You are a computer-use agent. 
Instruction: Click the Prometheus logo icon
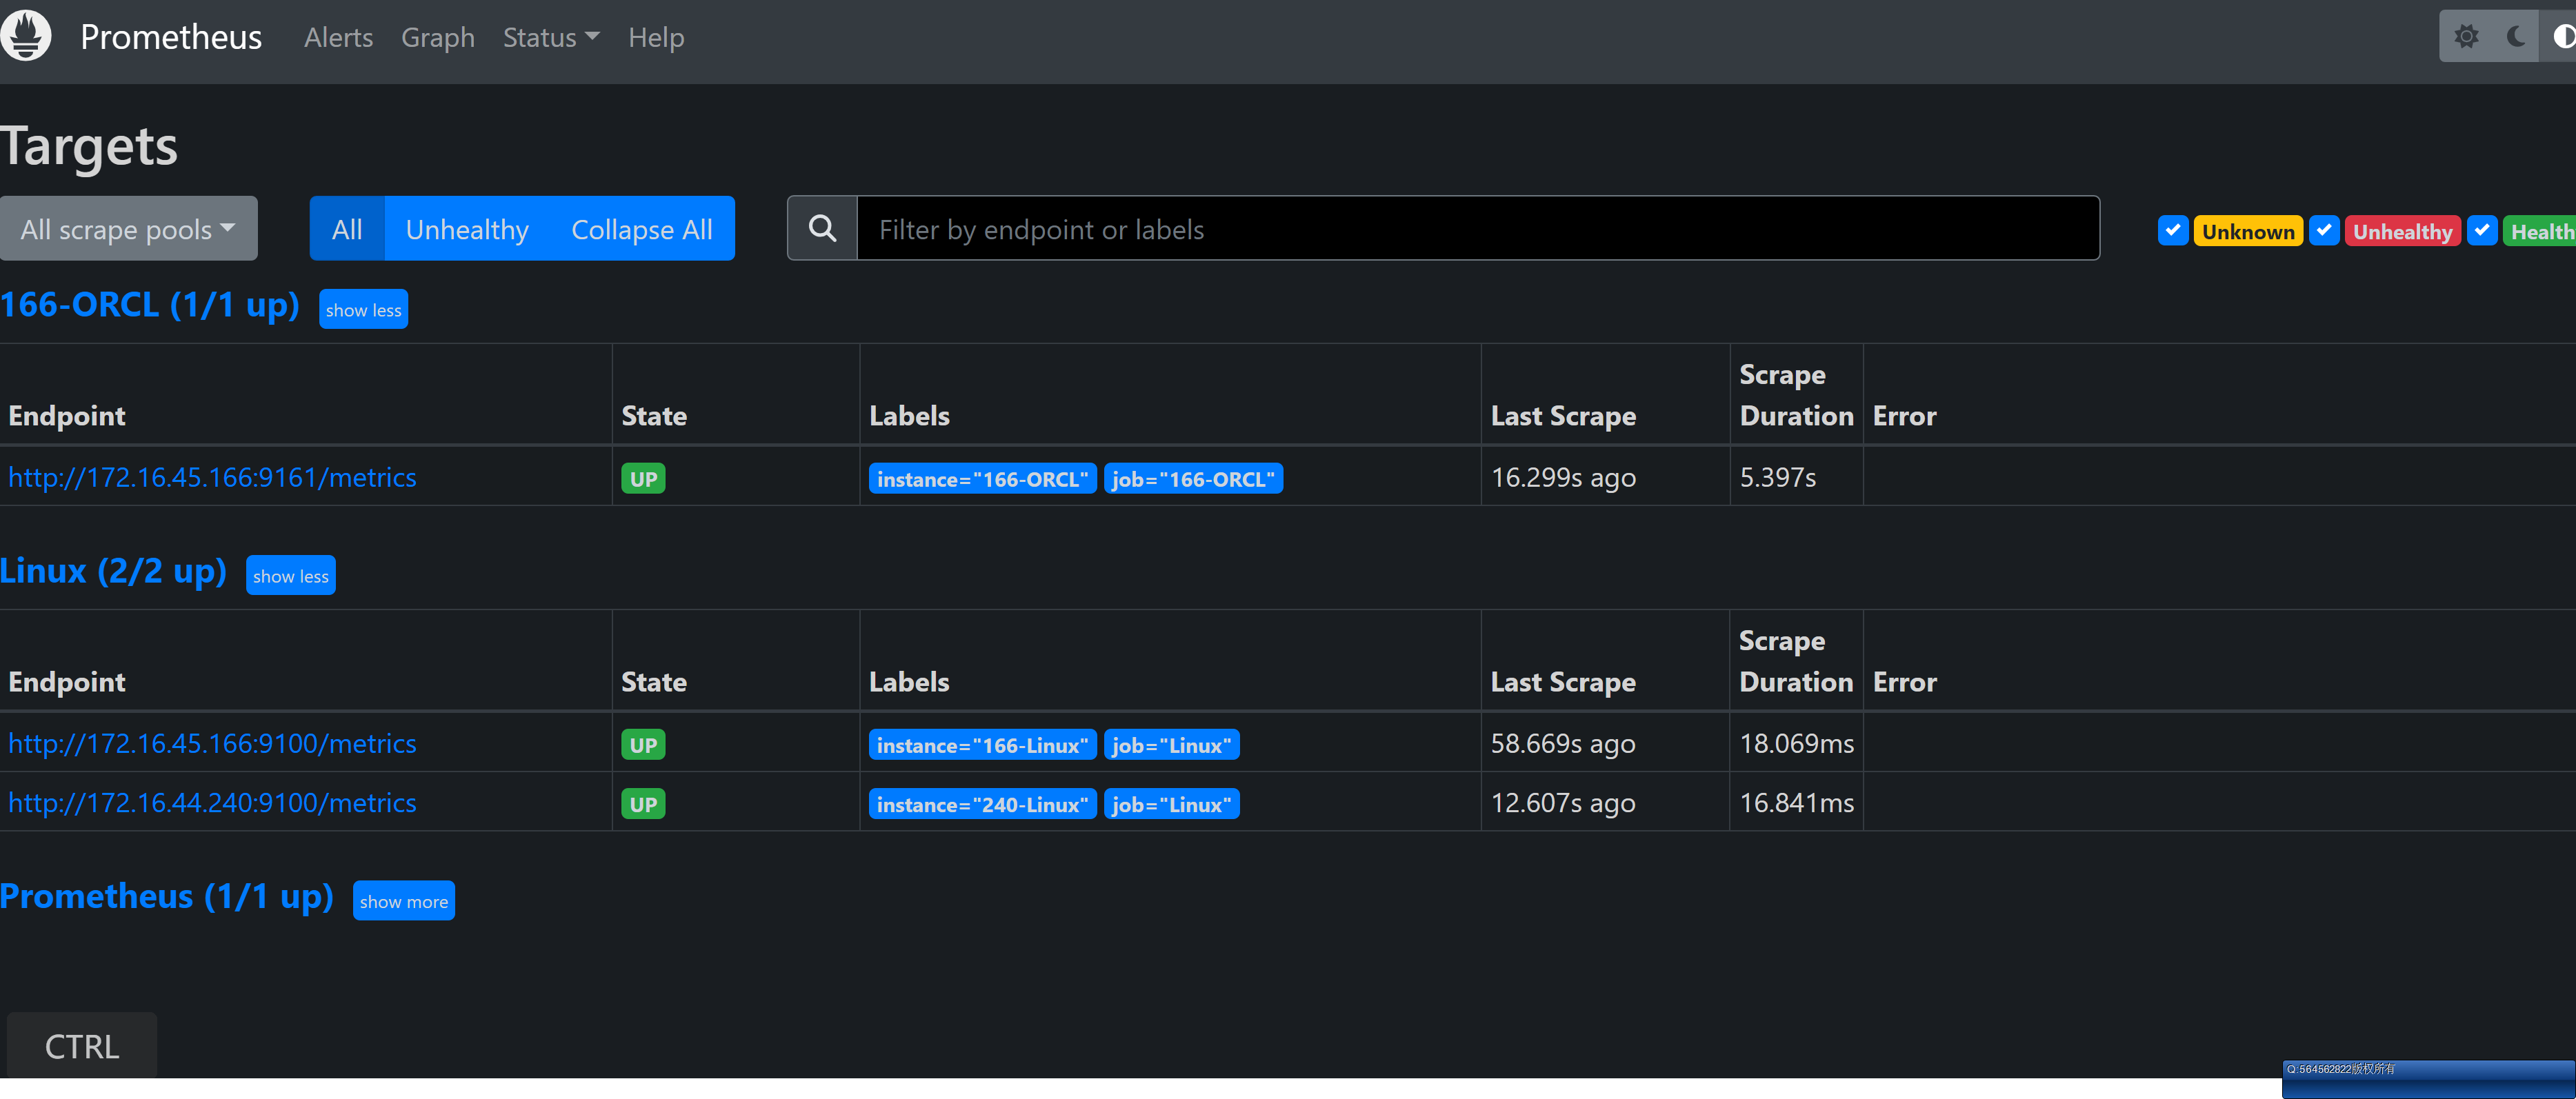point(26,35)
